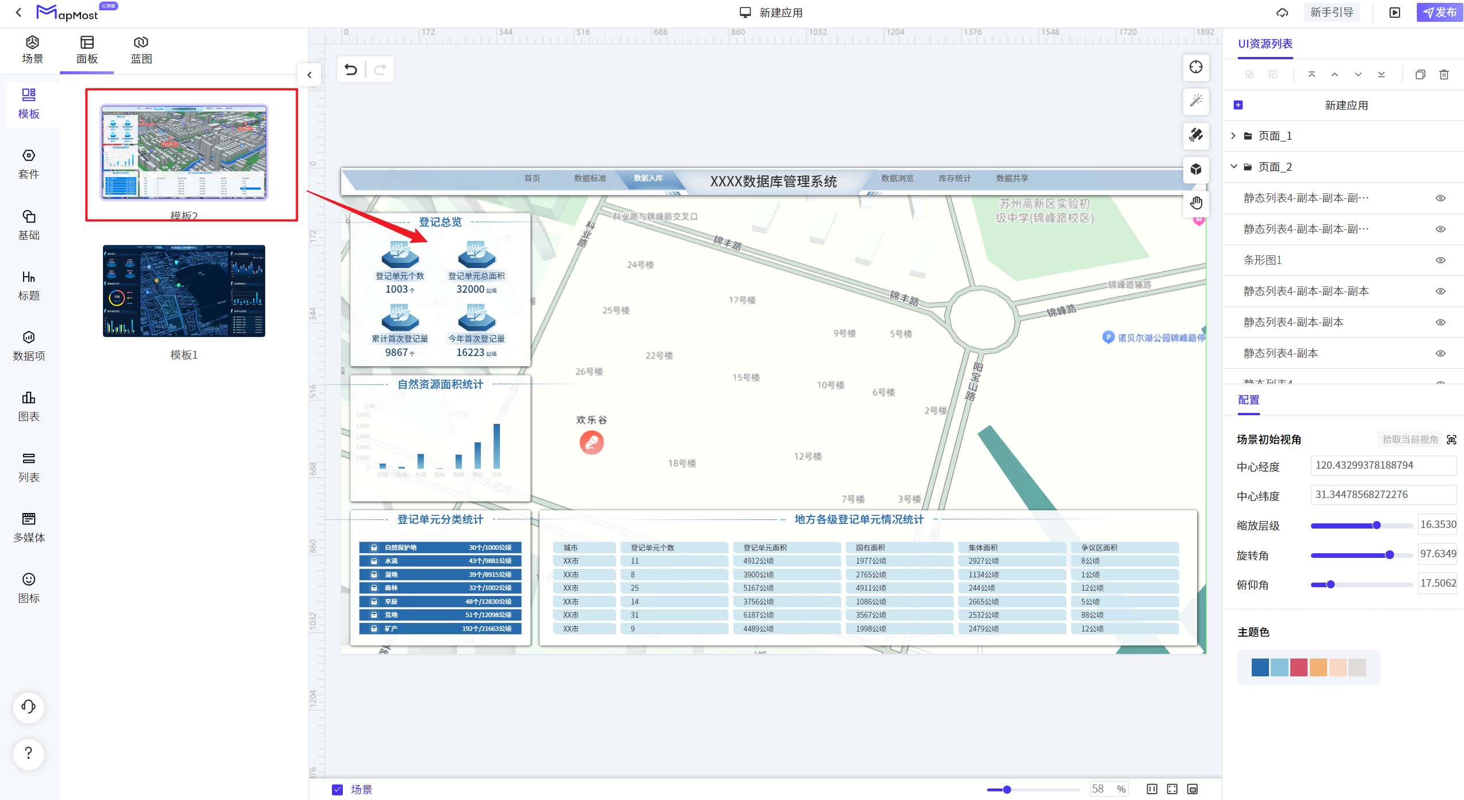The height and width of the screenshot is (800, 1464).
Task: Click the view capture icon beside 拾取当前视角
Action: (x=1452, y=439)
